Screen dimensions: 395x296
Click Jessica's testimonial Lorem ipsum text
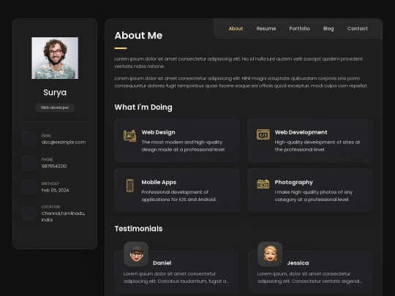tap(309, 278)
